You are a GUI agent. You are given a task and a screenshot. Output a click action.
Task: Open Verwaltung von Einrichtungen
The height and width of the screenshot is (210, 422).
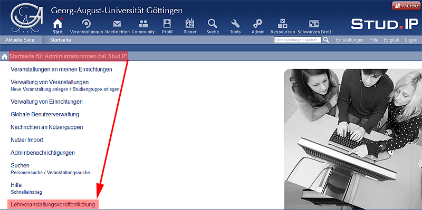46,102
